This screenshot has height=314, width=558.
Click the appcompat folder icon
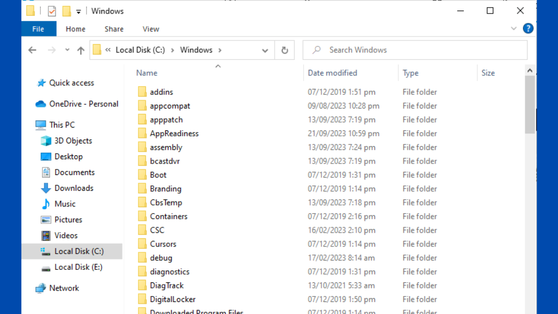point(142,106)
